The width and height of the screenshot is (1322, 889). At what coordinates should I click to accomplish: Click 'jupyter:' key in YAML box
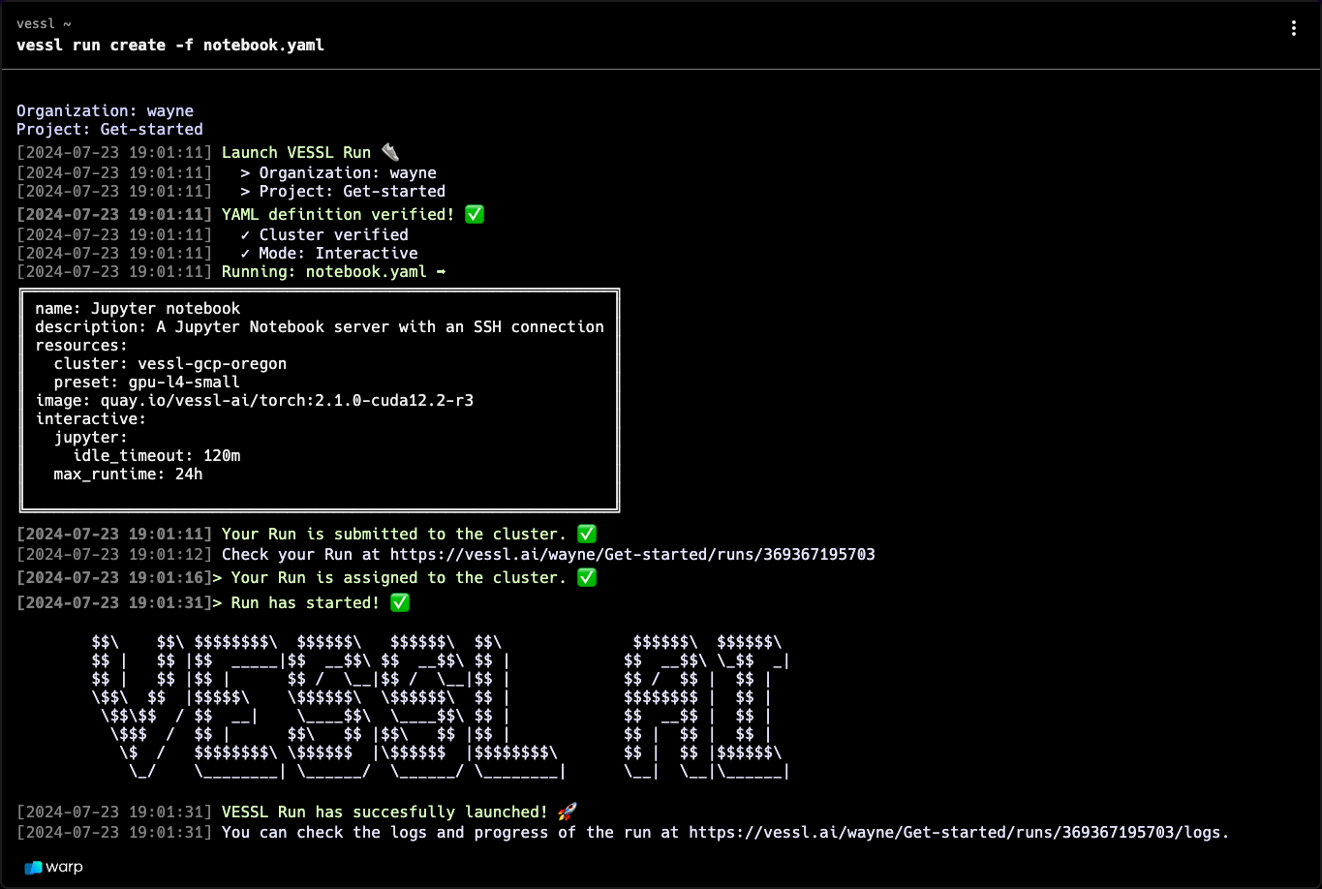pyautogui.click(x=91, y=437)
